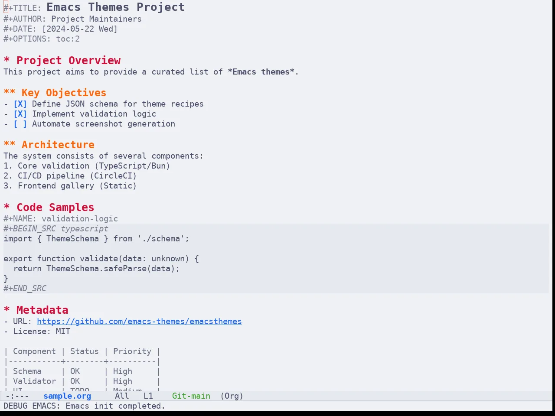Click the Validator table cell
555x416 pixels.
pos(34,381)
